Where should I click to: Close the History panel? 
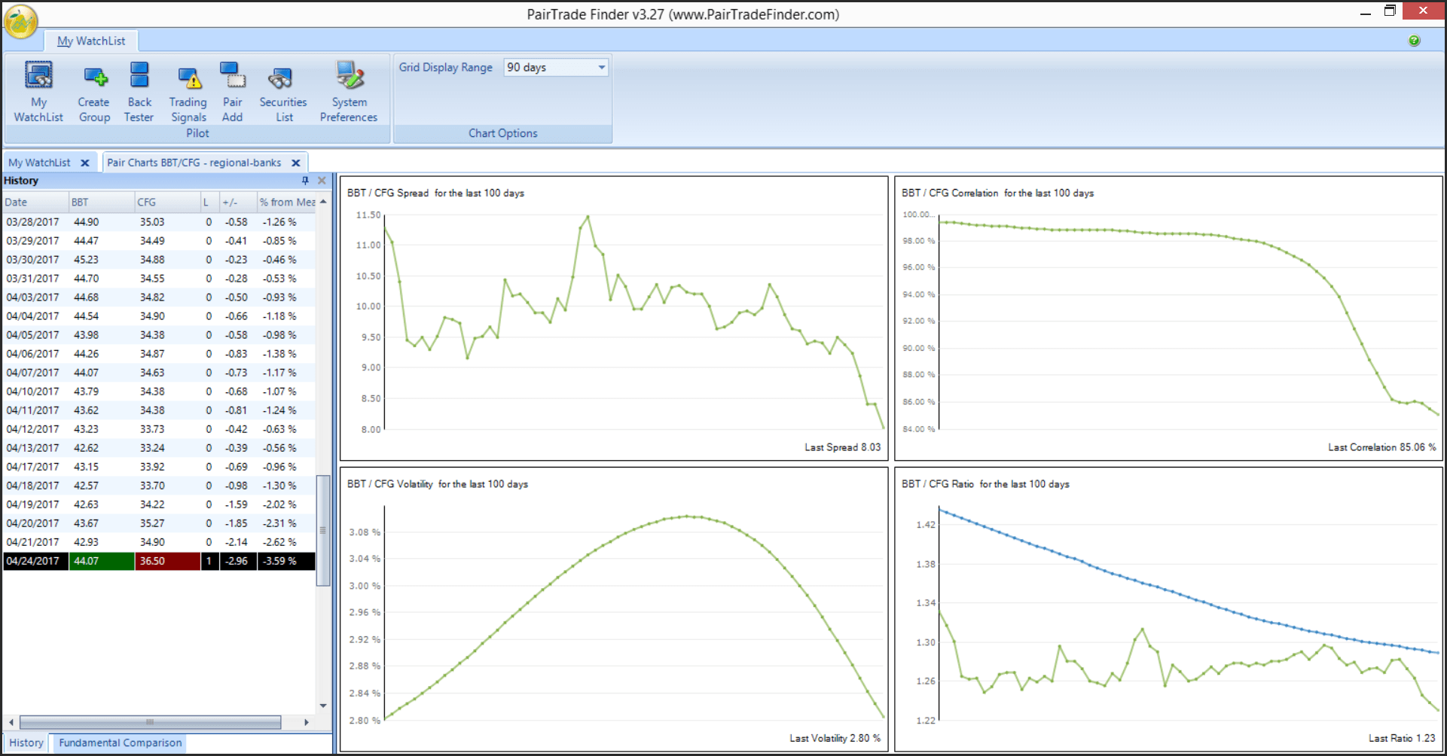(x=322, y=181)
